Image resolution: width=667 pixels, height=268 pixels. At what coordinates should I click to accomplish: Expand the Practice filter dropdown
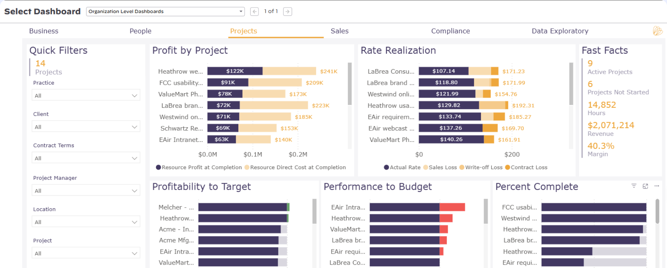pyautogui.click(x=86, y=95)
